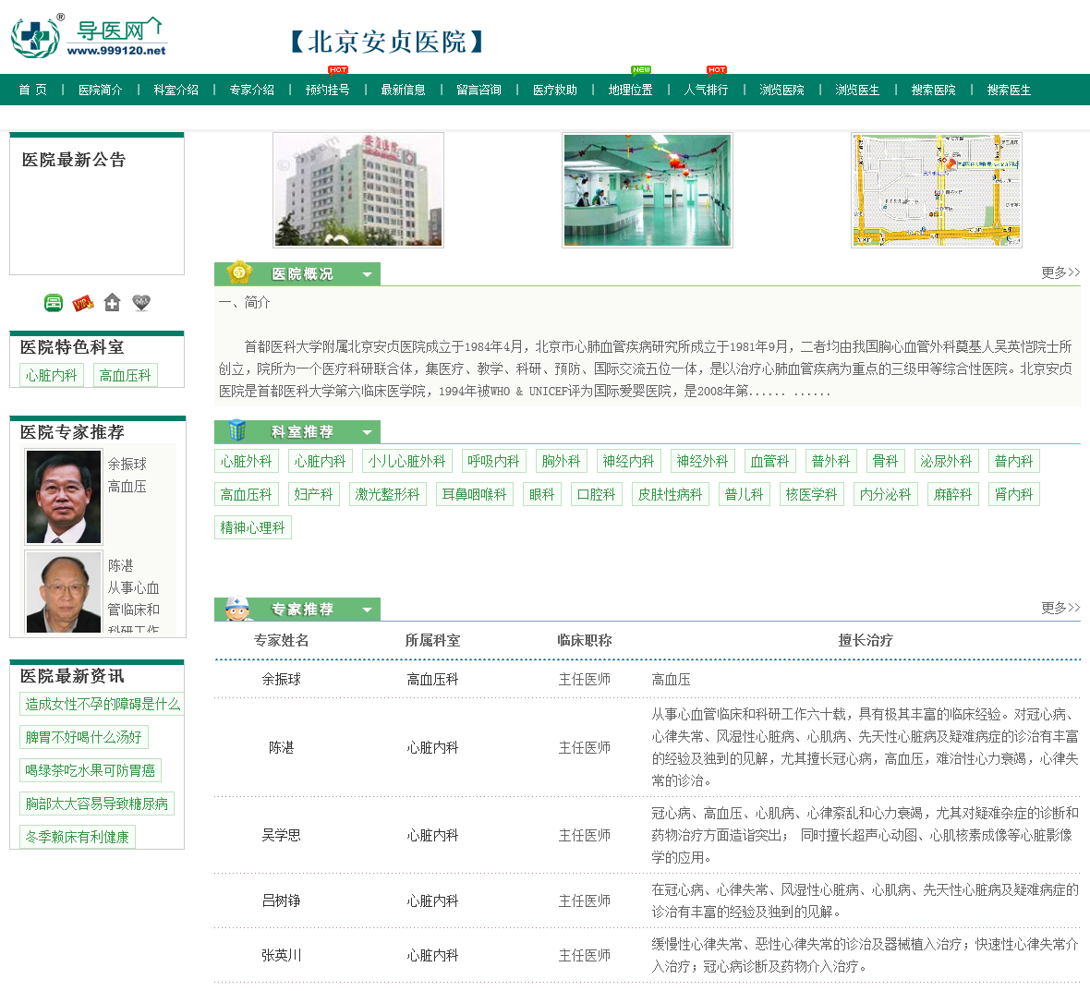Expand the 专家推荐 dropdown arrow
Image resolution: width=1090 pixels, height=991 pixels.
(367, 610)
